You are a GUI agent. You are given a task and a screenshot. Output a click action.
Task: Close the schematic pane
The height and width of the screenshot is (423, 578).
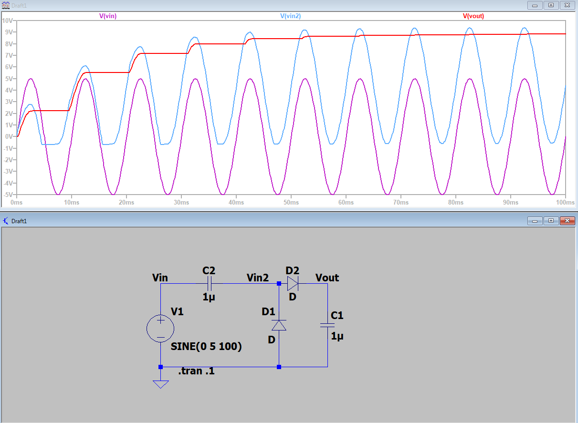click(567, 221)
